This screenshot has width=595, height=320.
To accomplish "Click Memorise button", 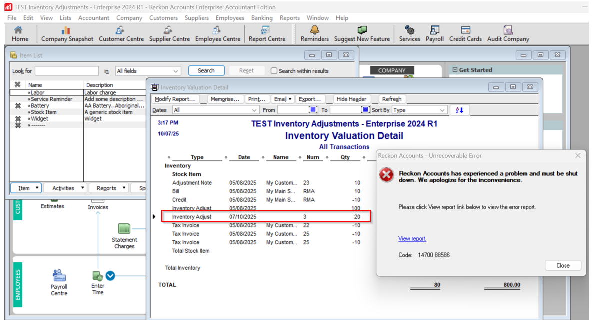I will coord(225,99).
